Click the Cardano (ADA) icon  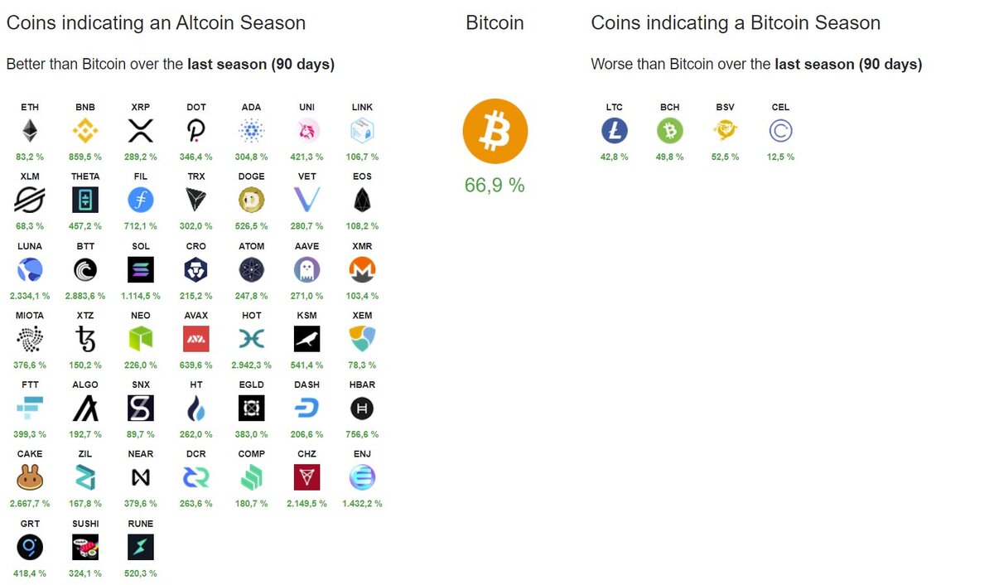tap(252, 130)
